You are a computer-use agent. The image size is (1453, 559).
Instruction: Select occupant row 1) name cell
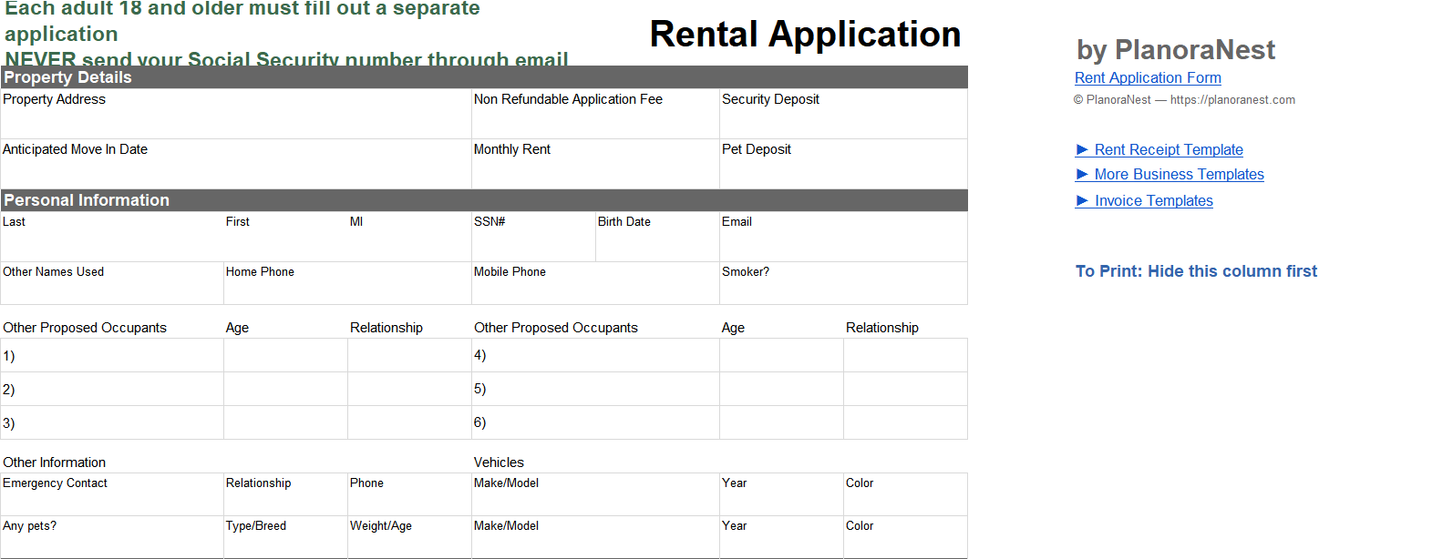(x=112, y=356)
